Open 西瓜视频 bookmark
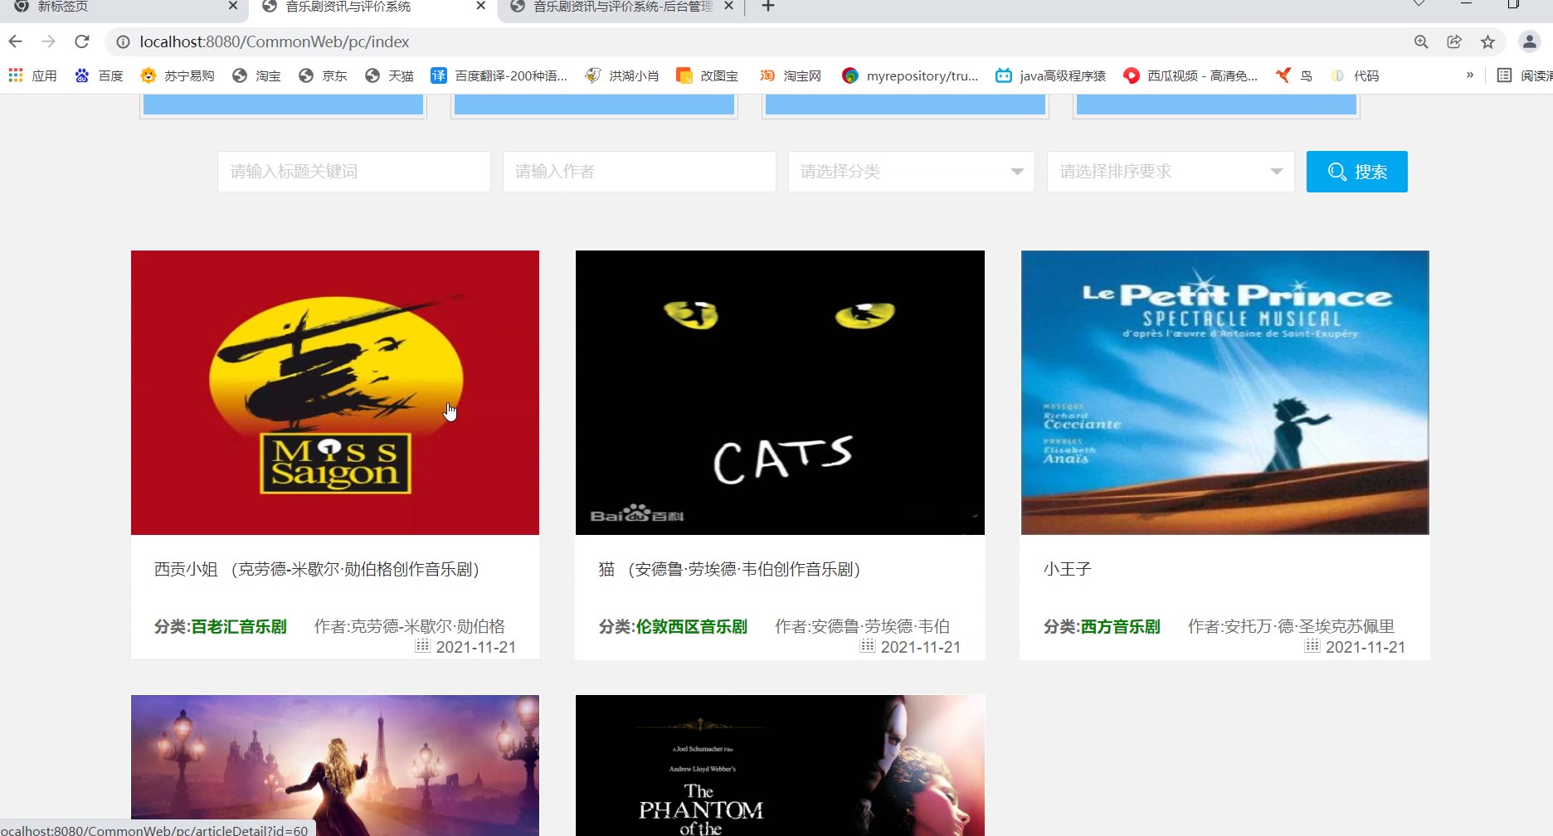The width and height of the screenshot is (1553, 836). point(1190,75)
